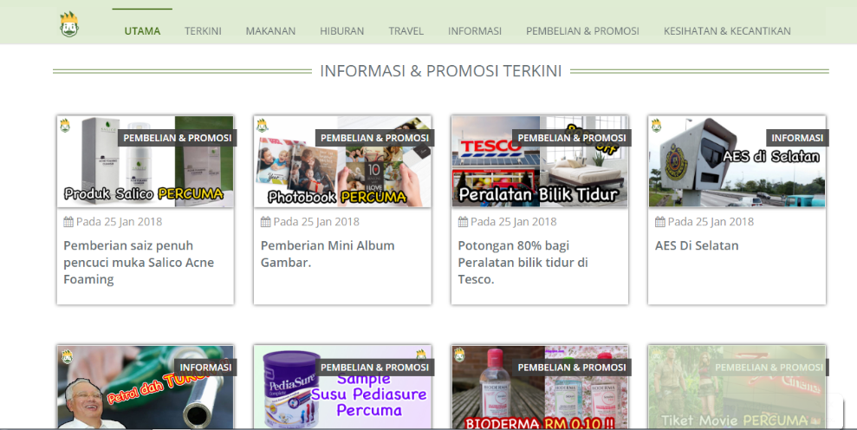Navigate to INFORMASI in the top menu
The width and height of the screenshot is (857, 430).
tap(474, 31)
